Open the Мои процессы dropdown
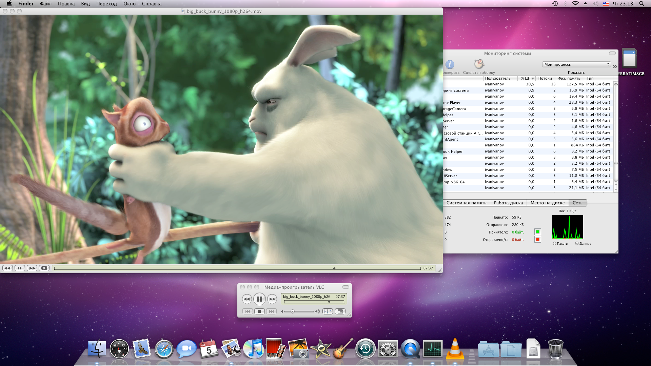Image resolution: width=651 pixels, height=366 pixels. click(x=576, y=64)
